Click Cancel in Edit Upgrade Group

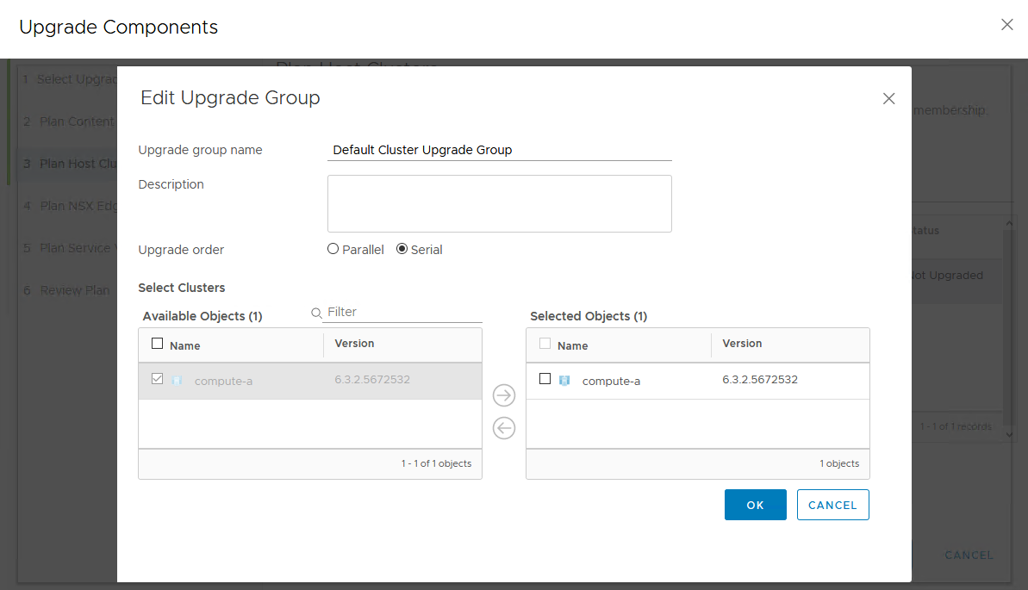832,505
